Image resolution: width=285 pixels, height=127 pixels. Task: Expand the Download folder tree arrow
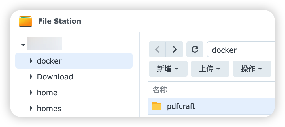(x=31, y=77)
